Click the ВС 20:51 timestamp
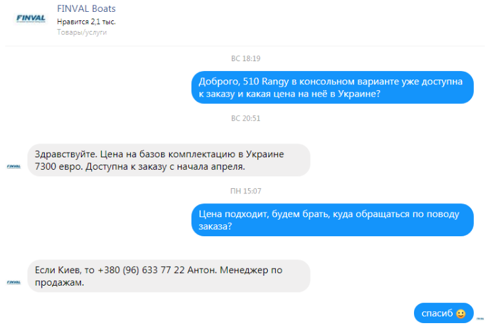The image size is (491, 333). (x=245, y=118)
